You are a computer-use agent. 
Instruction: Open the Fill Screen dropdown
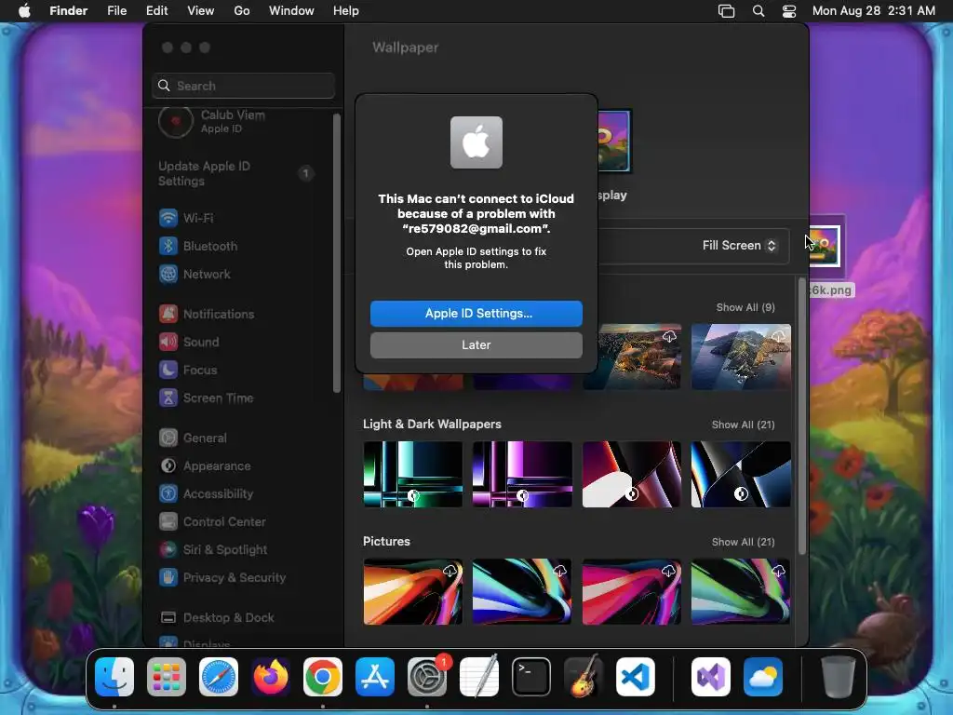739,246
